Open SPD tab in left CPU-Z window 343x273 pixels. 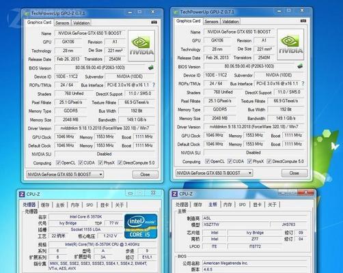[90, 205]
